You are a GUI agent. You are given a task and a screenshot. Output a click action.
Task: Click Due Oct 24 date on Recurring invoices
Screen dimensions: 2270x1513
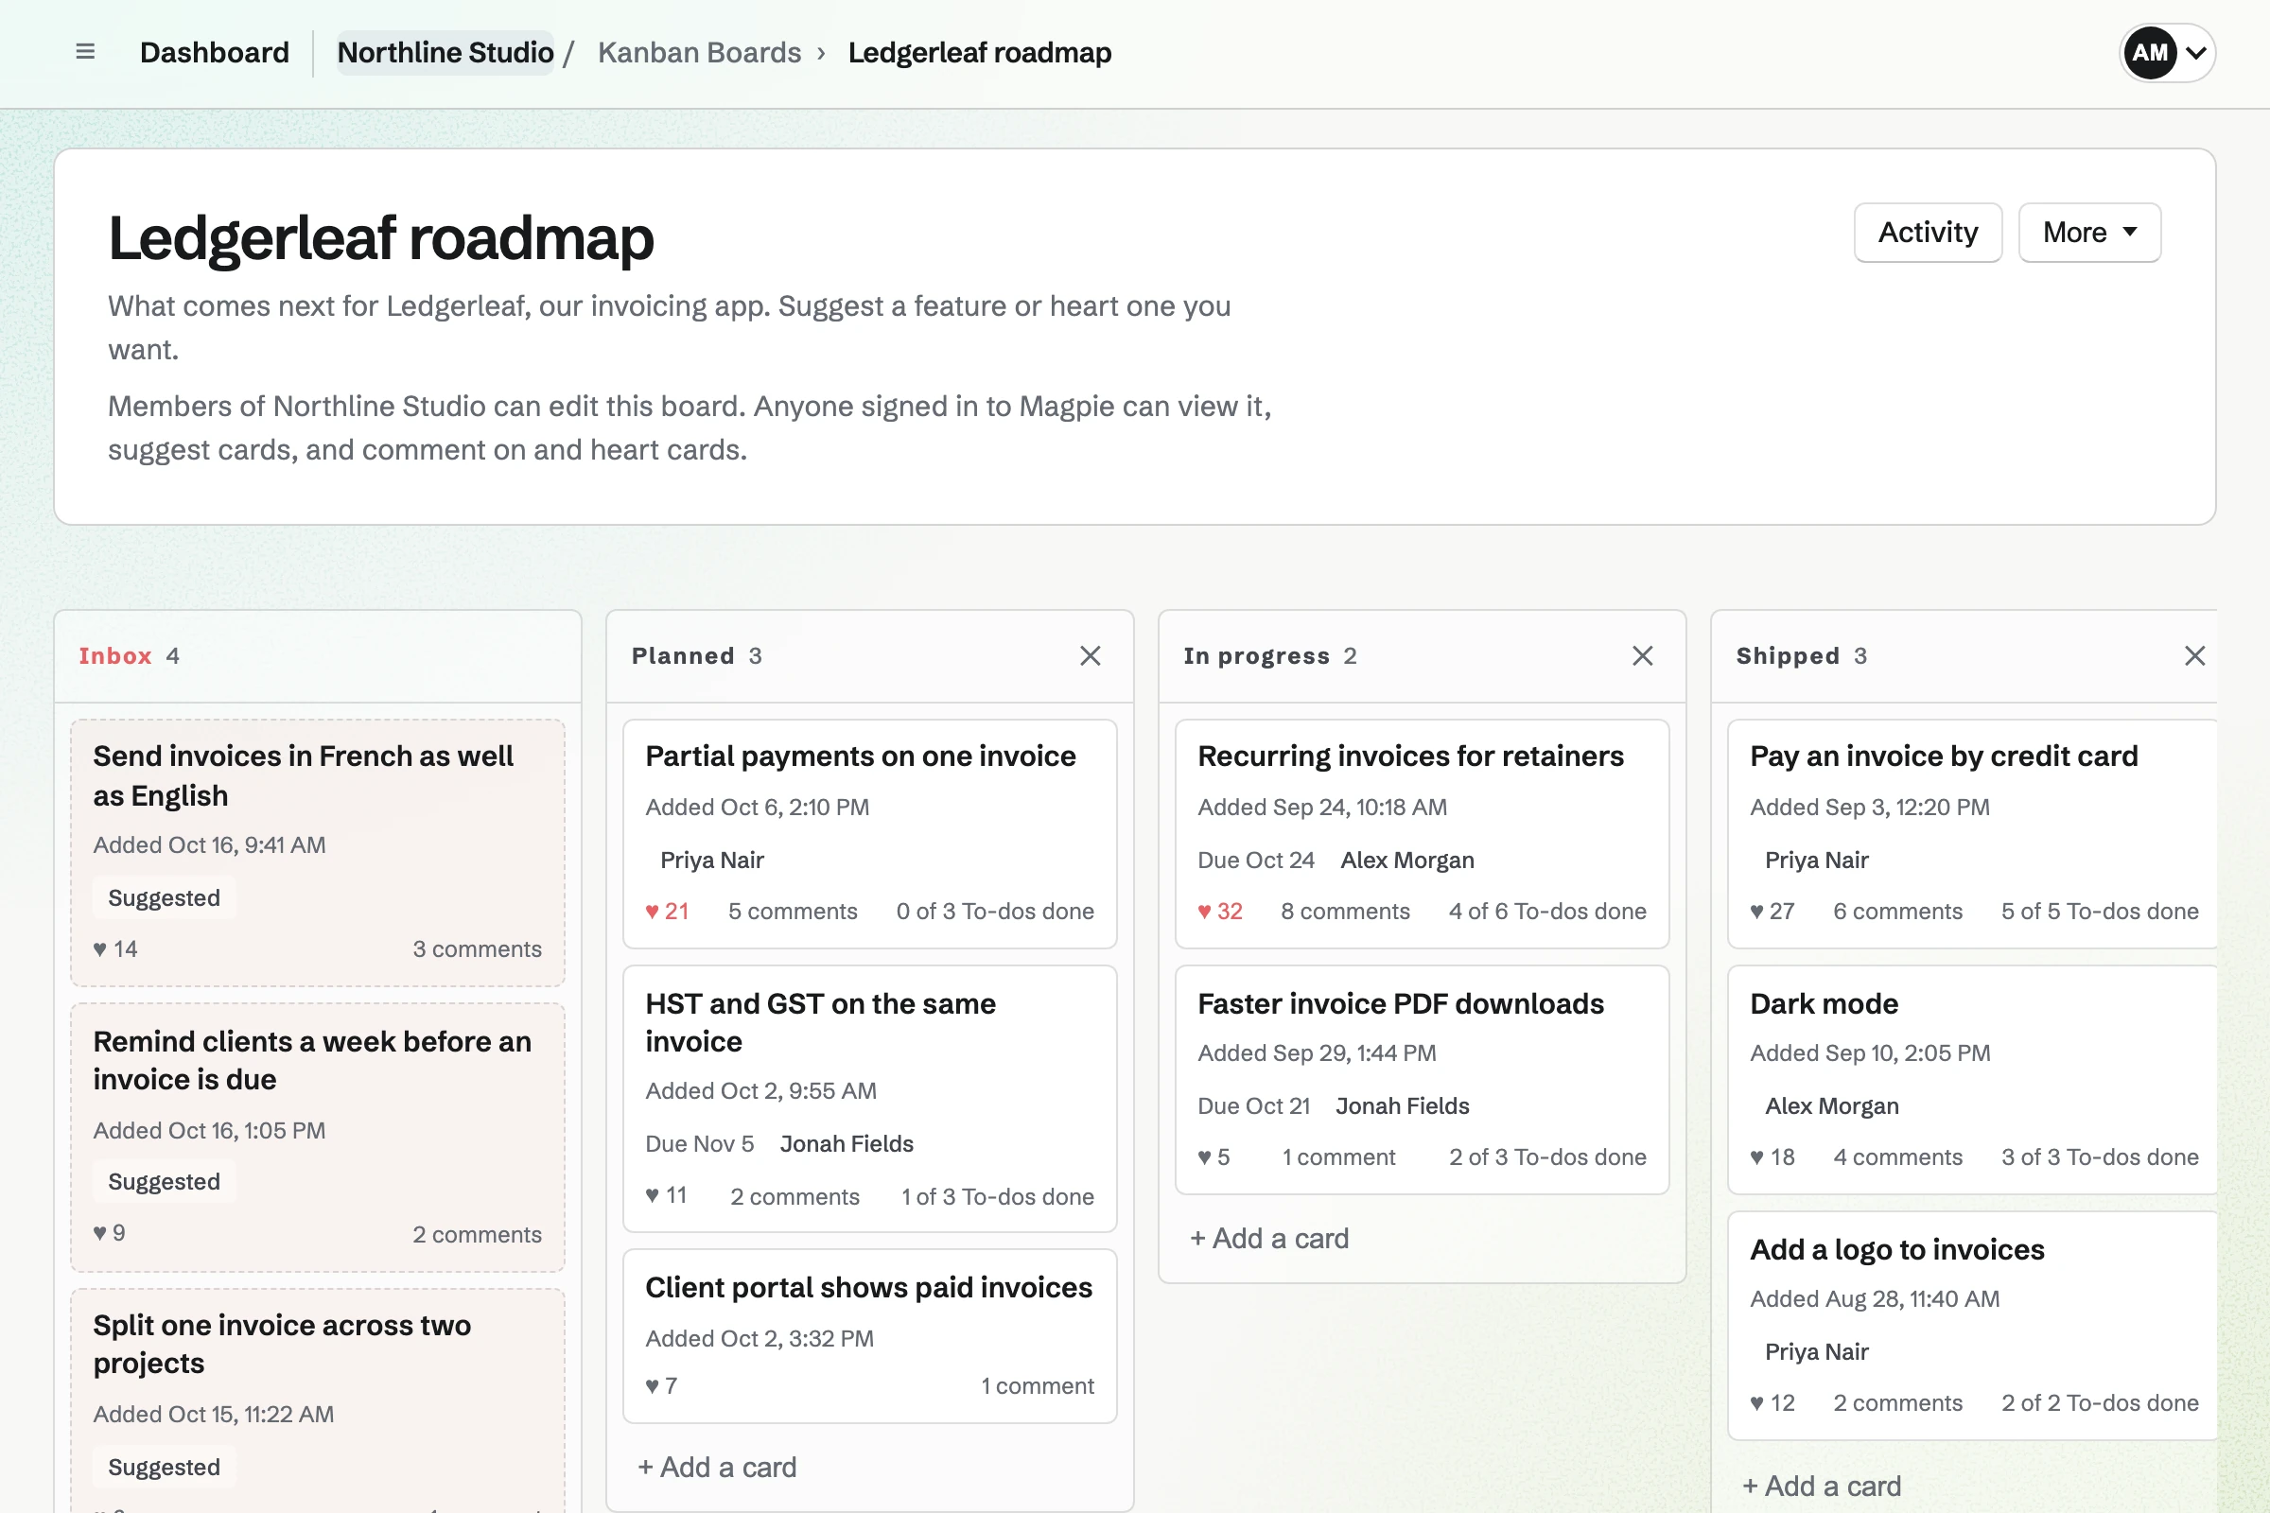(1256, 860)
